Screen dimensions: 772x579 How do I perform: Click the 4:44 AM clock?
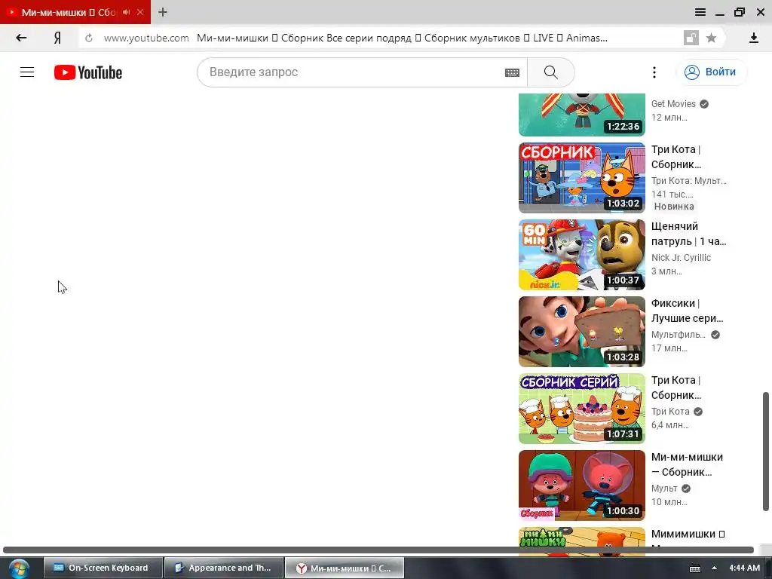[744, 568]
